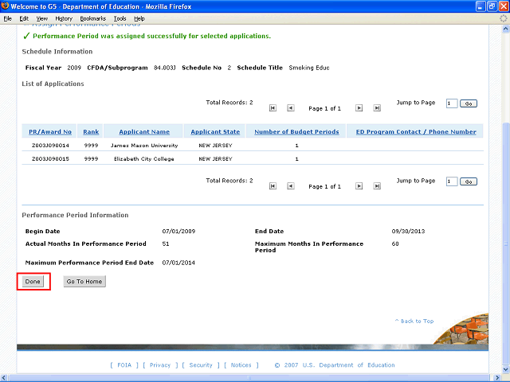This screenshot has width=510, height=382.
Task: Go to last page in top pager
Action: 377,108
